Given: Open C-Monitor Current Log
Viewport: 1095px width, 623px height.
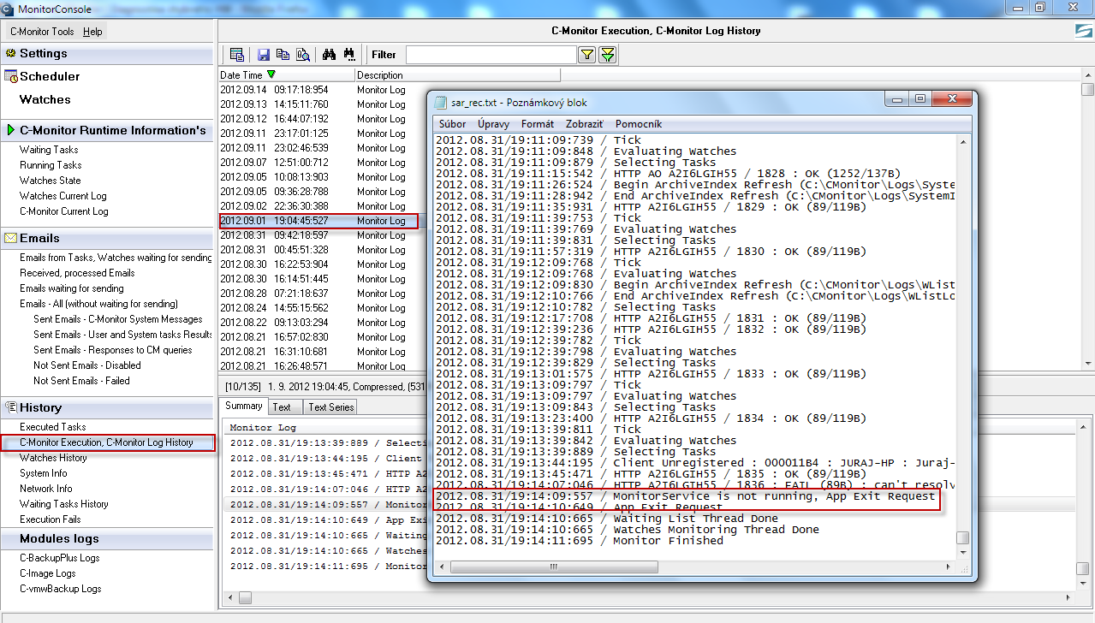Looking at the screenshot, I should pos(63,211).
